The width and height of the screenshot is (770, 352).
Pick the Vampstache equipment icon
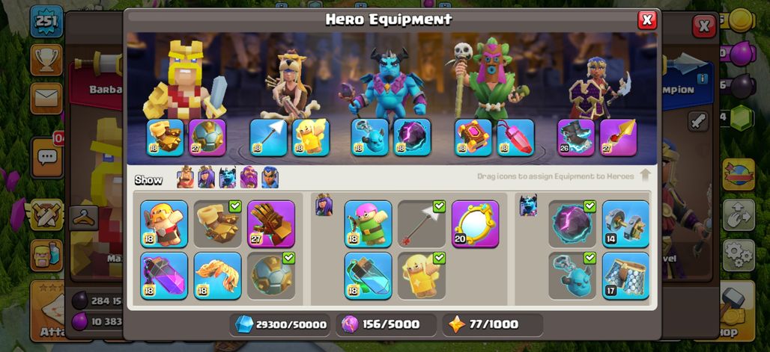tap(217, 276)
